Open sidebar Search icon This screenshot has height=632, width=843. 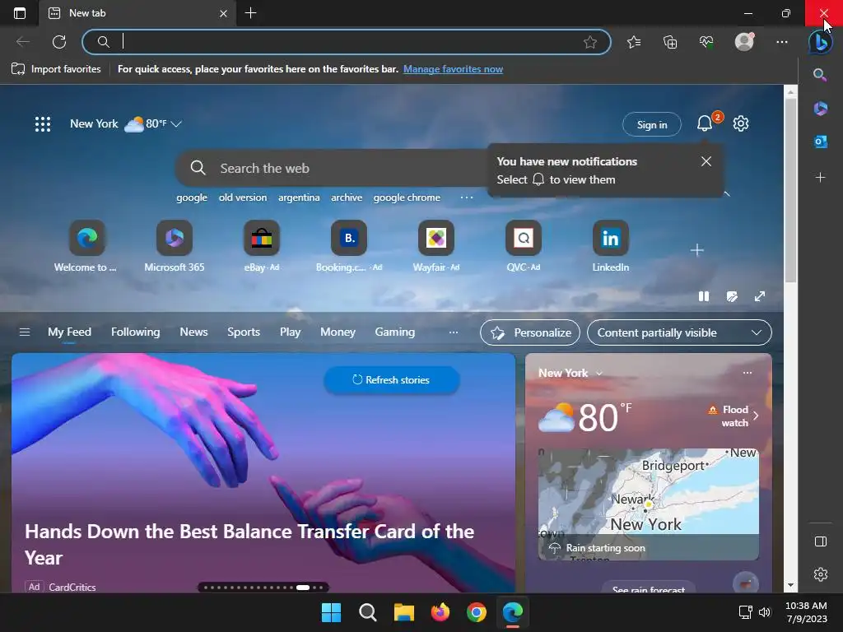coord(820,75)
